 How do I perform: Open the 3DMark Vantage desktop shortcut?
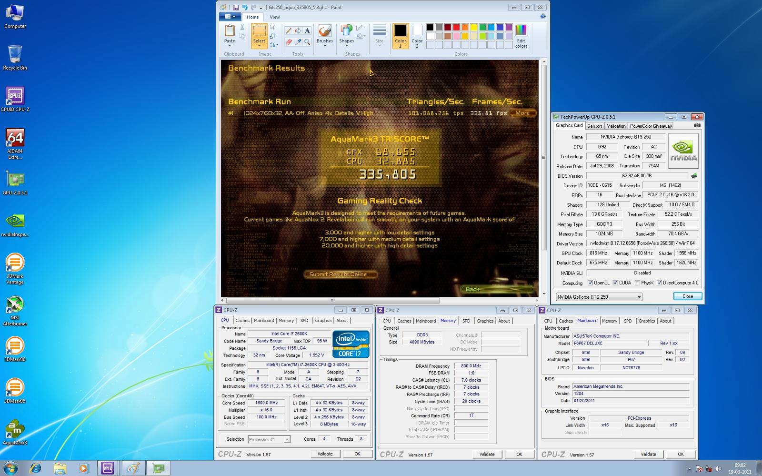point(15,269)
